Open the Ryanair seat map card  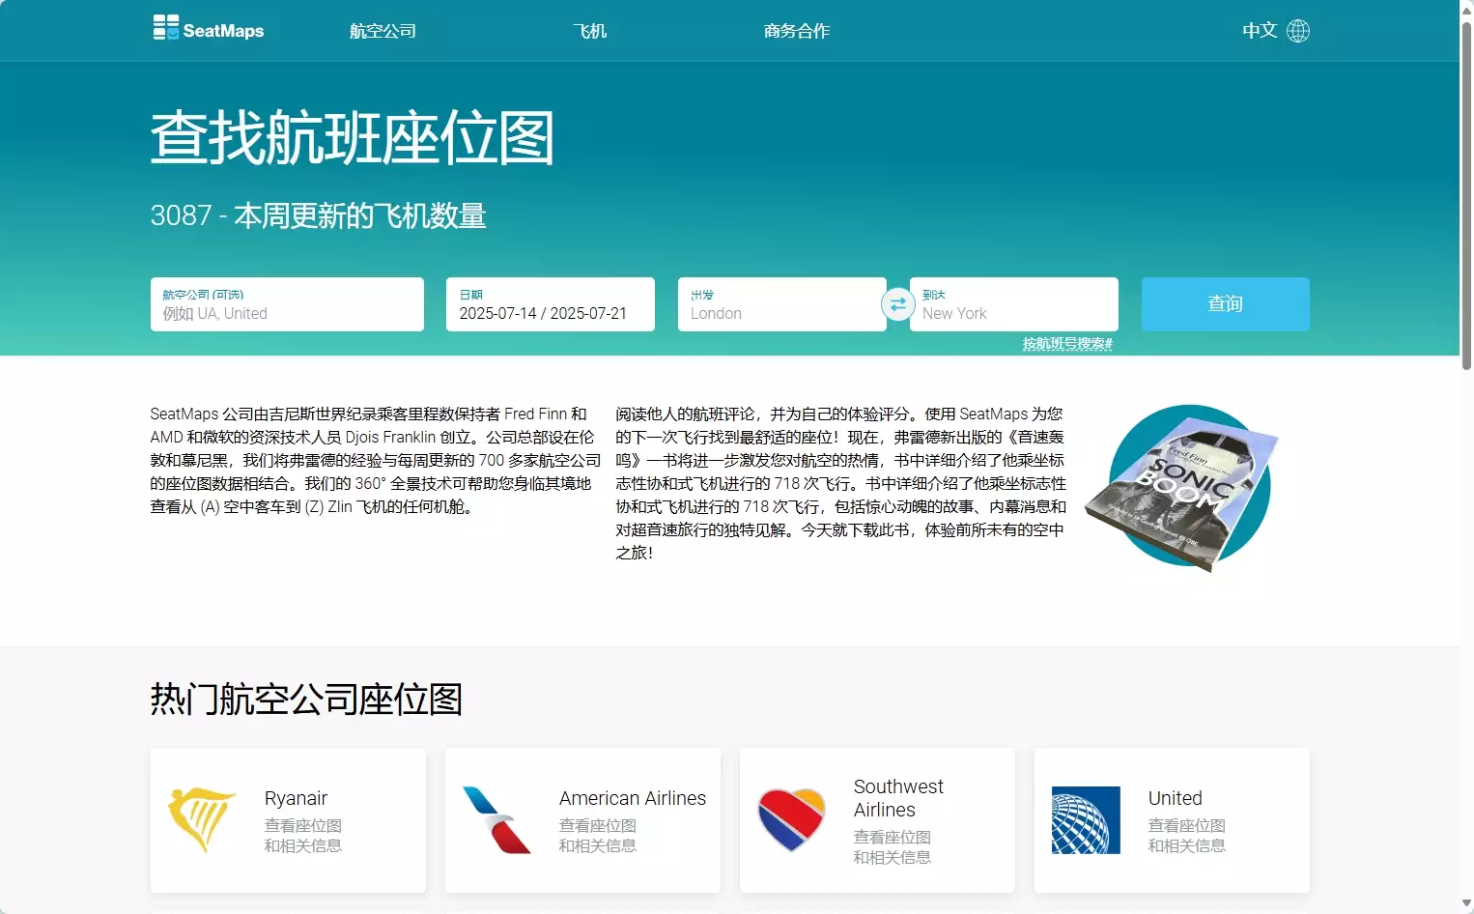pyautogui.click(x=288, y=820)
